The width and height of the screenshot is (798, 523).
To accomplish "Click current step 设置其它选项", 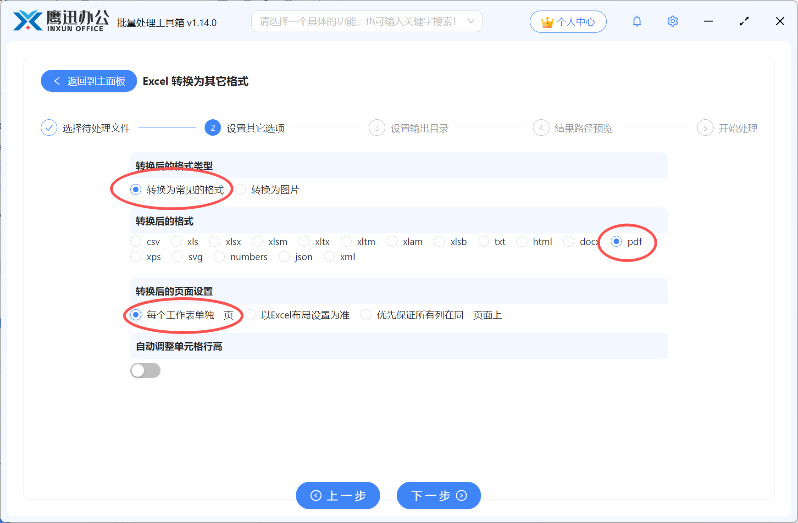I will (212, 128).
